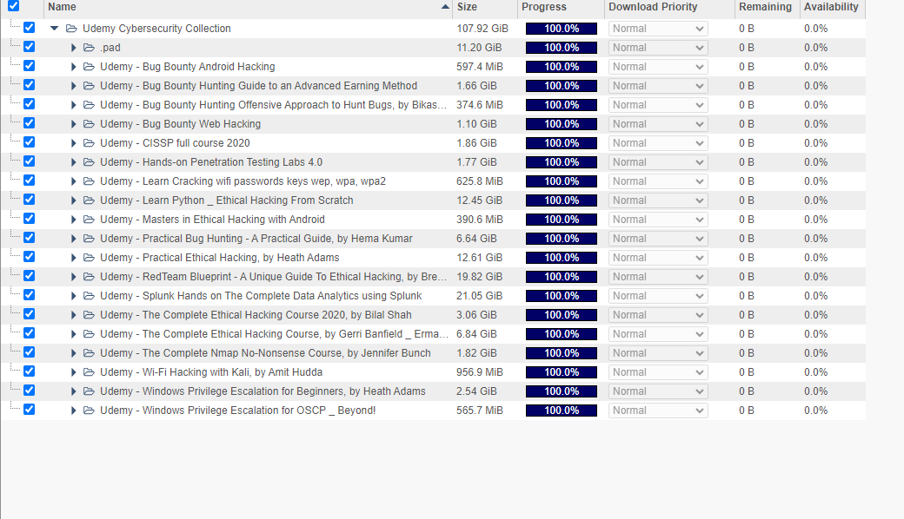This screenshot has width=904, height=519.
Task: Open priority dropdown for Splunk Hands on row
Action: 658,296
